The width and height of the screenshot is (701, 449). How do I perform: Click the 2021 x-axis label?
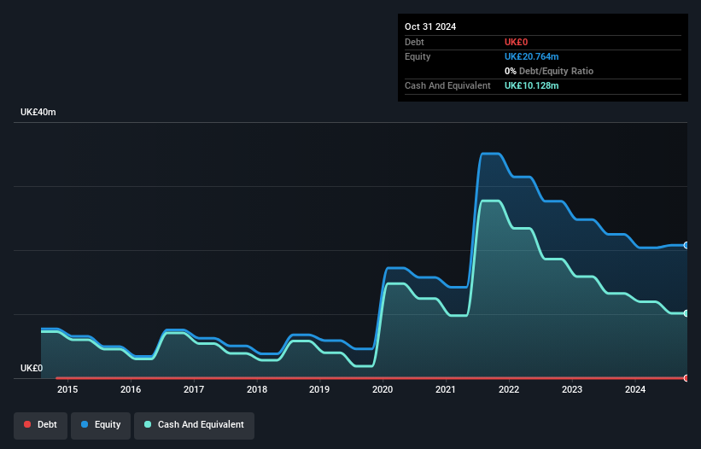446,389
